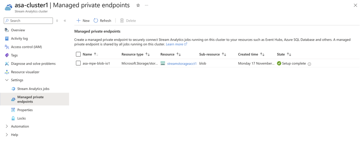Open the ellipsis more options menu
This screenshot has height=143, width=363.
(146, 5)
